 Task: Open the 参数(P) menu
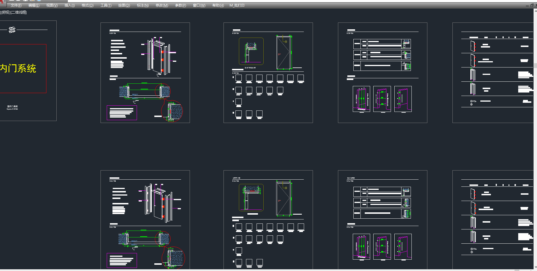(x=181, y=5)
